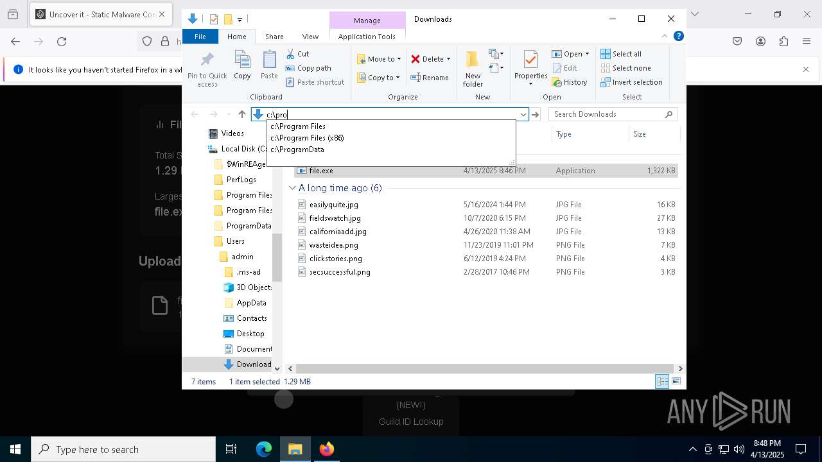Image resolution: width=822 pixels, height=462 pixels.
Task: Choose c:\Program Files suggestion
Action: (x=390, y=126)
